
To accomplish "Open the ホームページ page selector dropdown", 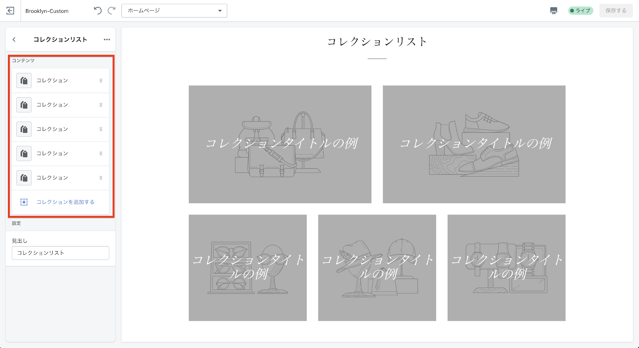I will click(174, 11).
